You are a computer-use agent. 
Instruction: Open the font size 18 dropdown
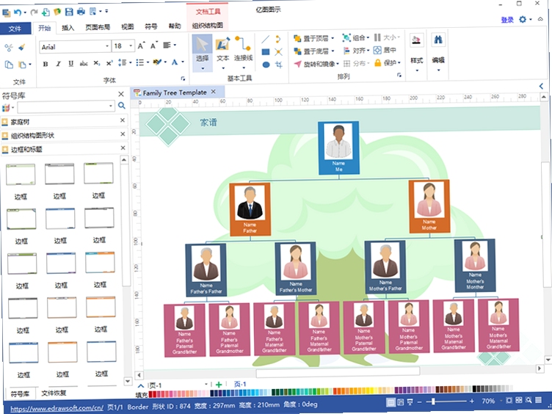click(131, 46)
